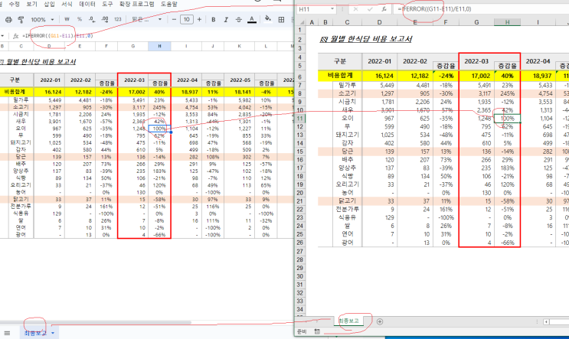Click the 닭고기 row label in Excel
The height and width of the screenshot is (339, 569).
coord(347,200)
